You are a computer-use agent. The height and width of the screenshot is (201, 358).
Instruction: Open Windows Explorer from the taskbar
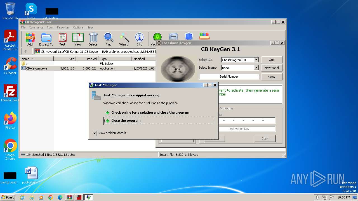click(x=32, y=197)
